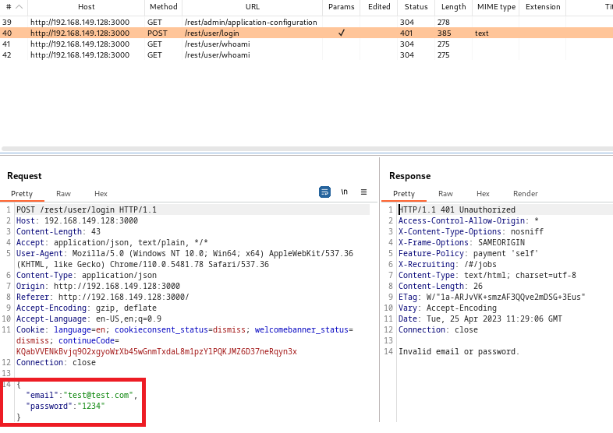Click 'Access-Control-Allow-Origin' response header
The width and height of the screenshot is (613, 433).
(469, 220)
